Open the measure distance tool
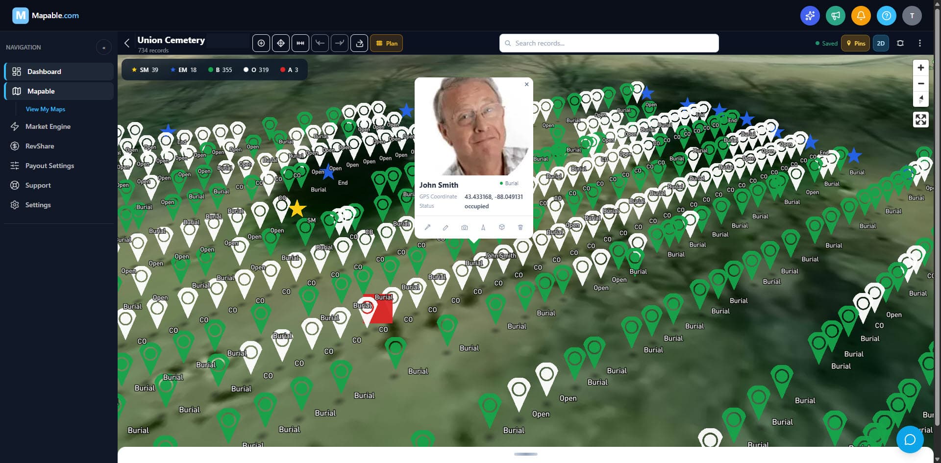This screenshot has height=463, width=941. (300, 43)
